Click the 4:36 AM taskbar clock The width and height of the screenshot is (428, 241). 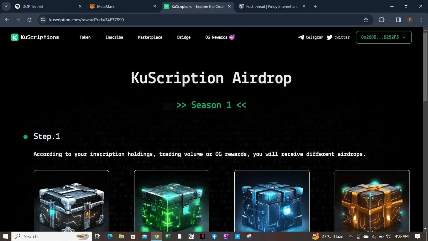402,236
